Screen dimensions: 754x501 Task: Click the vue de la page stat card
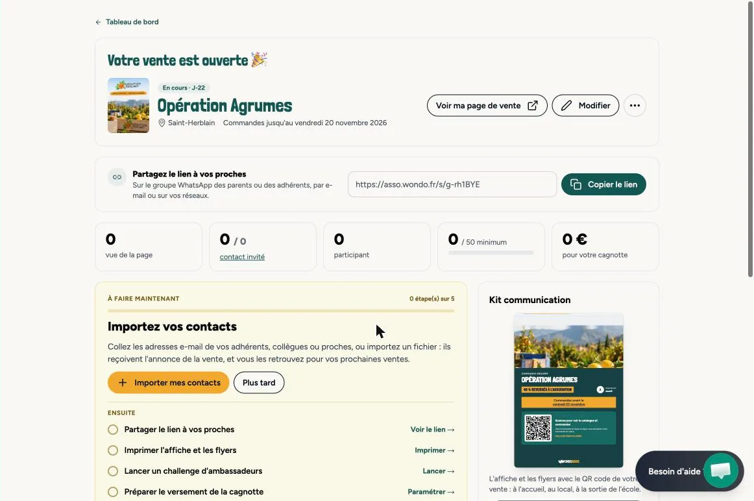coord(149,247)
